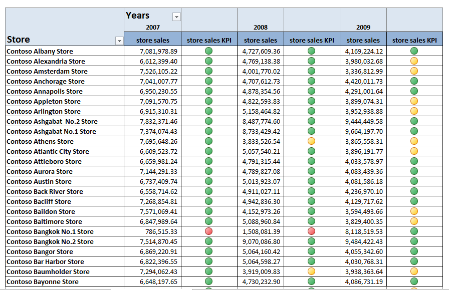Select the Contoso Bacliff Store row label

(65, 201)
